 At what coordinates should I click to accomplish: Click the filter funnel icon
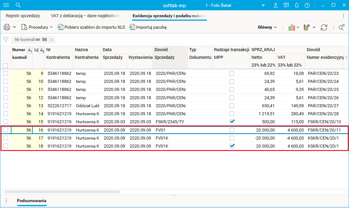click(x=6, y=39)
